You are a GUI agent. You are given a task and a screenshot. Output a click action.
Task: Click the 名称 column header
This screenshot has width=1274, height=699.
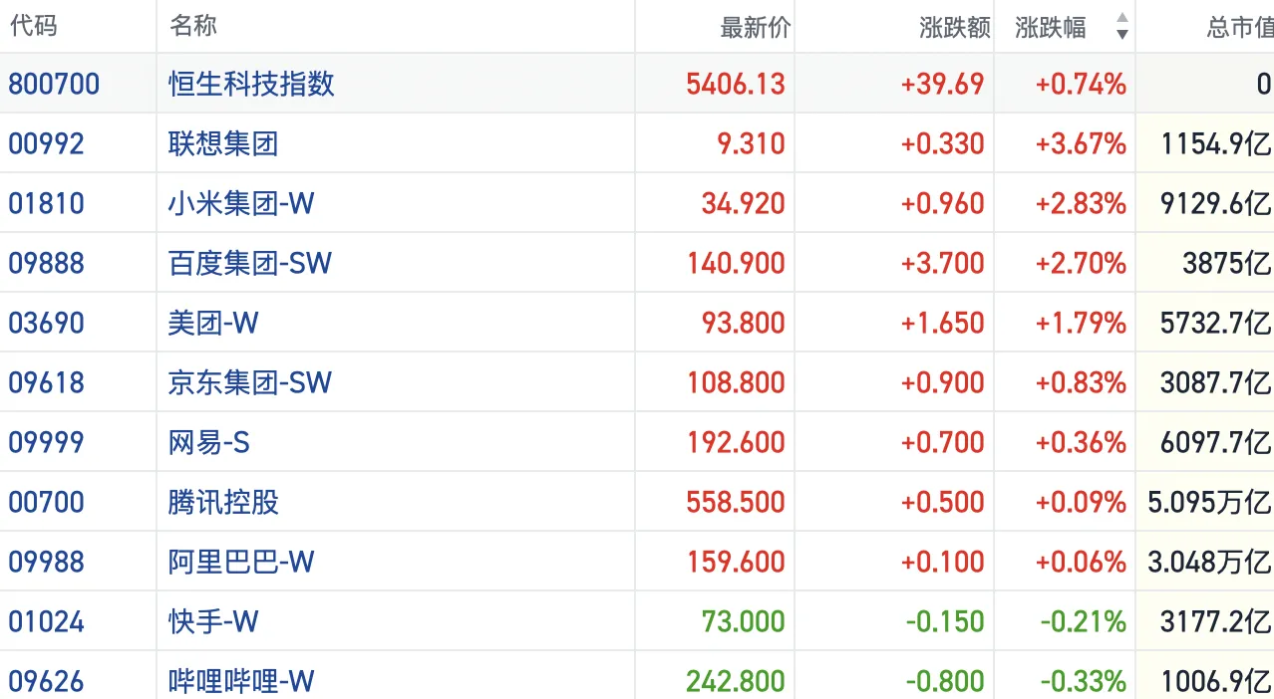pos(193,26)
